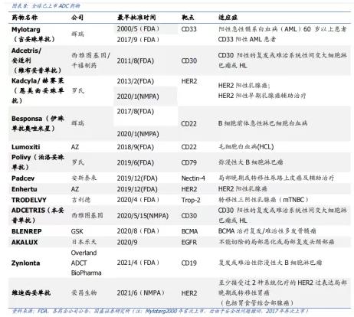The height and width of the screenshot is (317, 354).
Task: Select the "CD19" target cell
Action: (188, 263)
